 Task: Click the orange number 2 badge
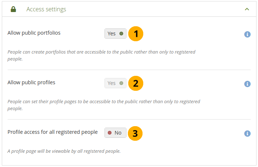[136, 83]
